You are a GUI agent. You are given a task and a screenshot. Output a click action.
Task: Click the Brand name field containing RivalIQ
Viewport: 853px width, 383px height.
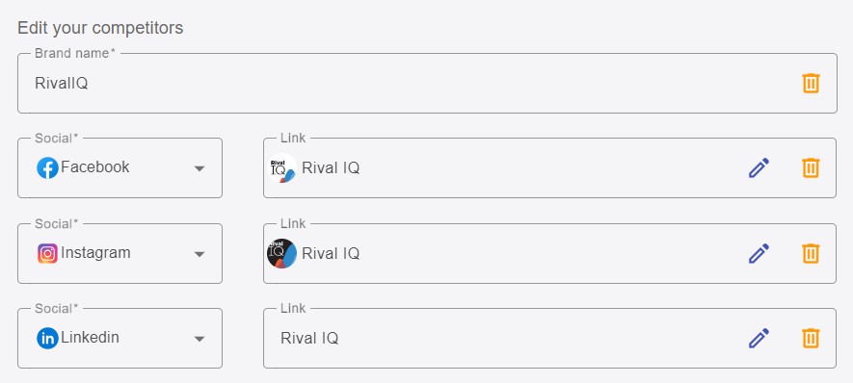pos(427,83)
